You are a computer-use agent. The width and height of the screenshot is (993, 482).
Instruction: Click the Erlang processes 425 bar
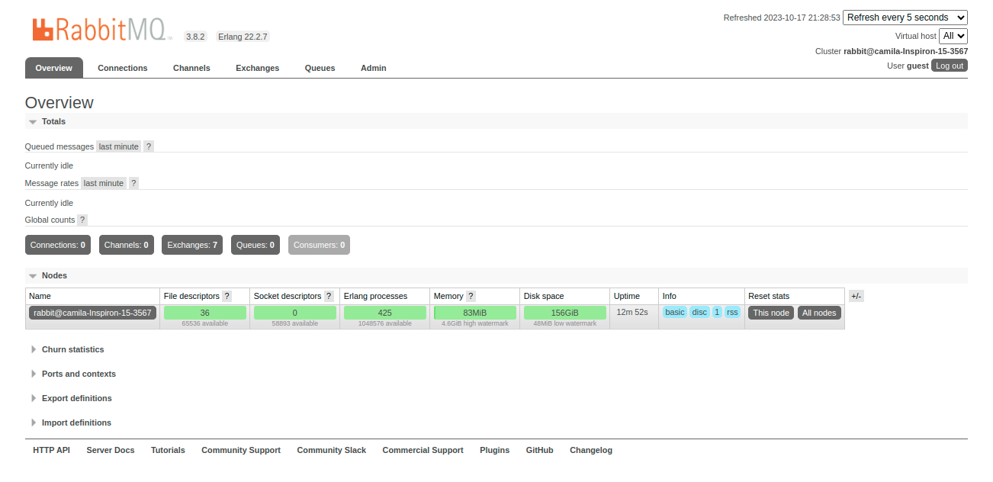click(x=385, y=313)
